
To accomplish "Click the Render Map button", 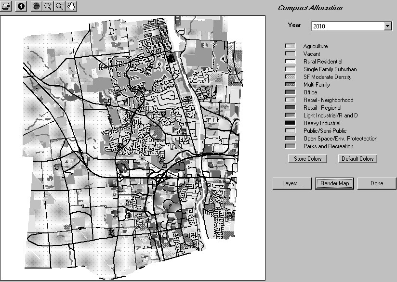I will coord(334,183).
